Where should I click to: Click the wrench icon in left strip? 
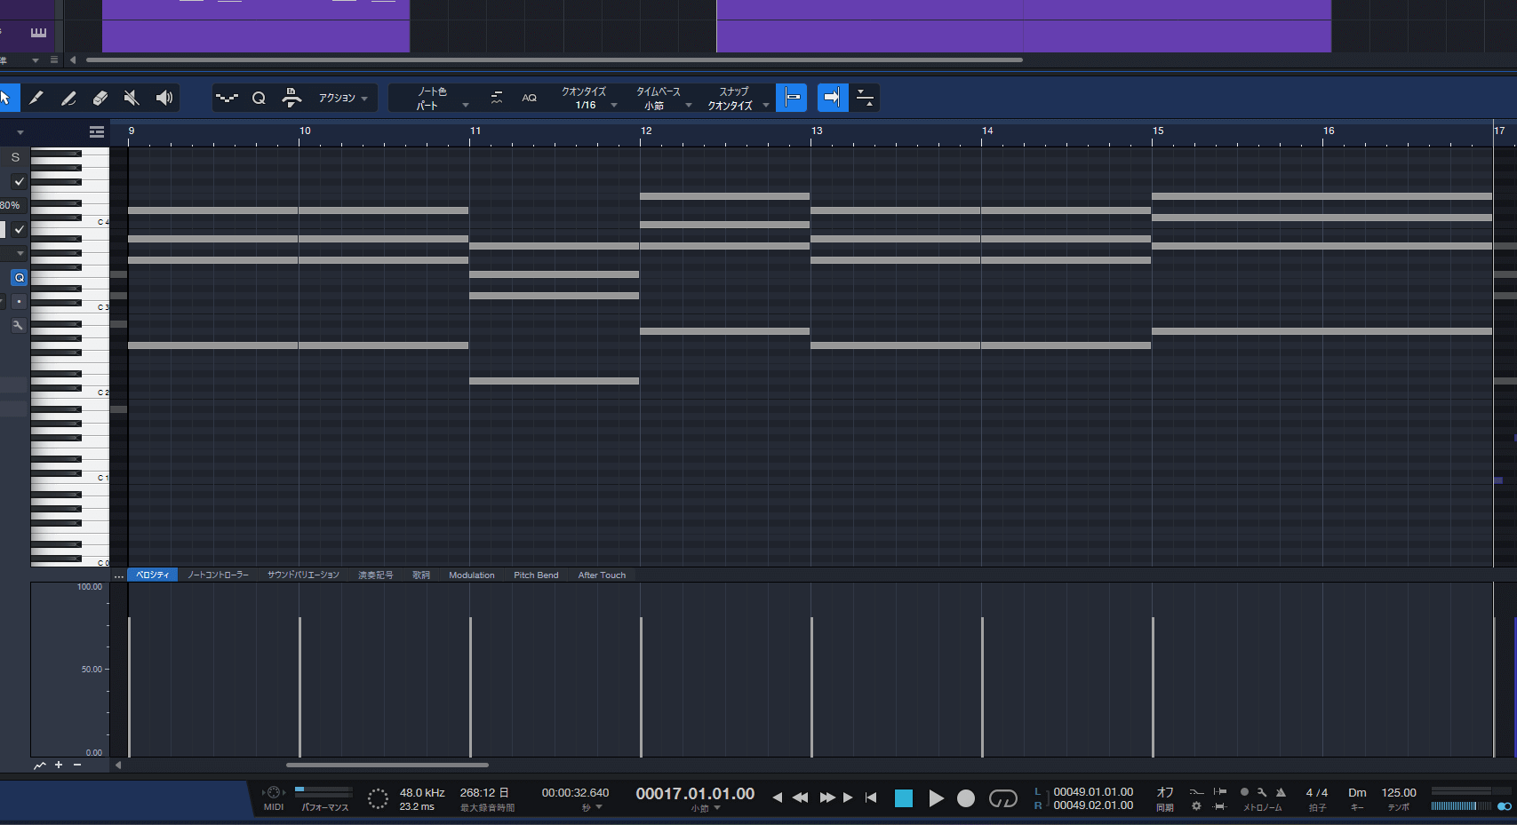coord(18,326)
